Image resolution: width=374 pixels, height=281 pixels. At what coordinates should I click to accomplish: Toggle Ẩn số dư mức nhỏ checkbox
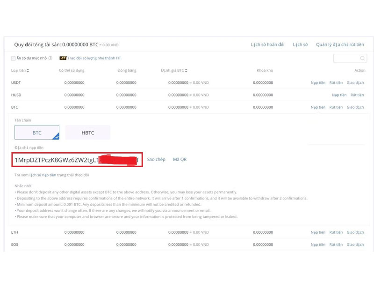[14, 58]
